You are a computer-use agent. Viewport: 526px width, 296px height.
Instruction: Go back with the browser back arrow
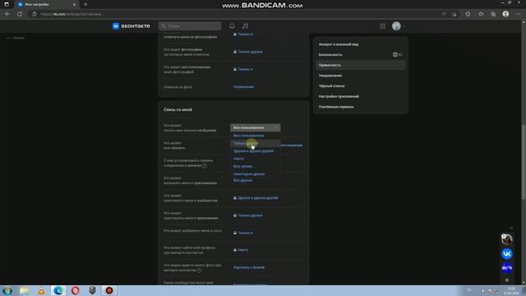click(x=7, y=14)
